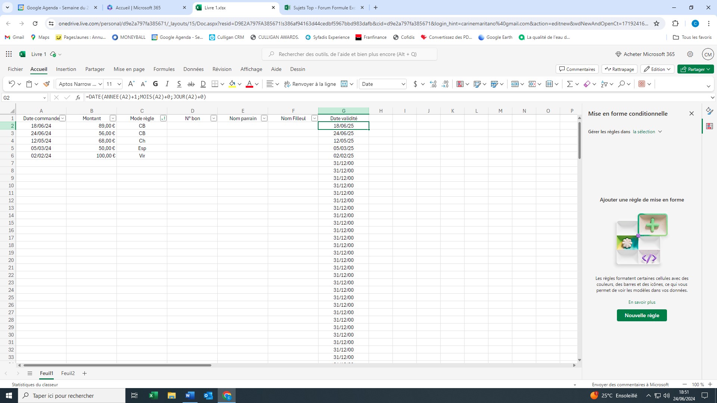The width and height of the screenshot is (717, 403).
Task: Click the red font color swatch
Action: (x=249, y=84)
